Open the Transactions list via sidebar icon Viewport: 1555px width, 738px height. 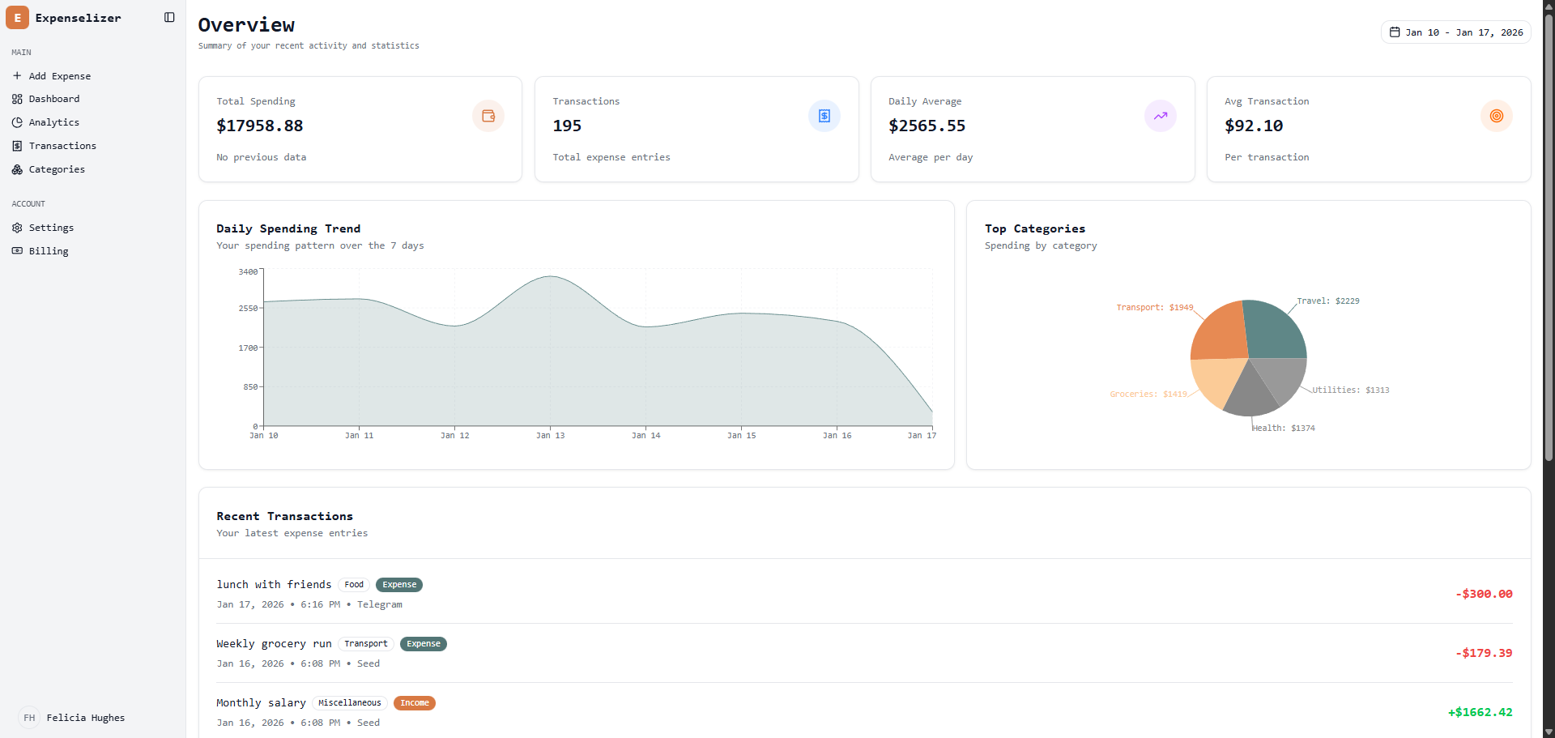tap(17, 146)
